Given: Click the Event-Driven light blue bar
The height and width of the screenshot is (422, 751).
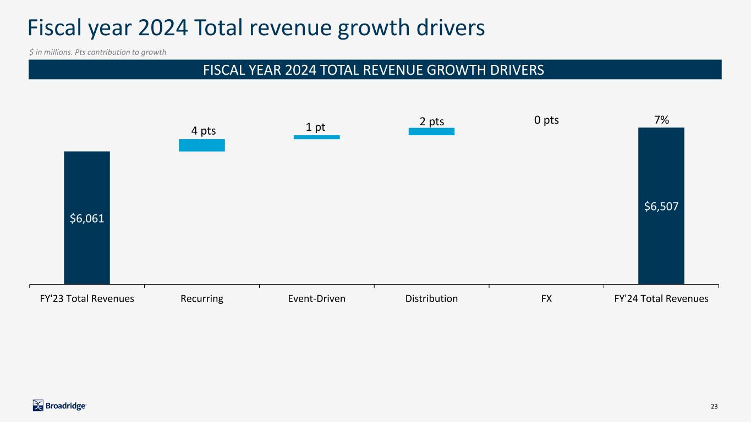Looking at the screenshot, I should 316,137.
